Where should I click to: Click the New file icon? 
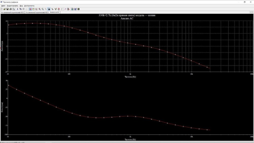[2, 9]
